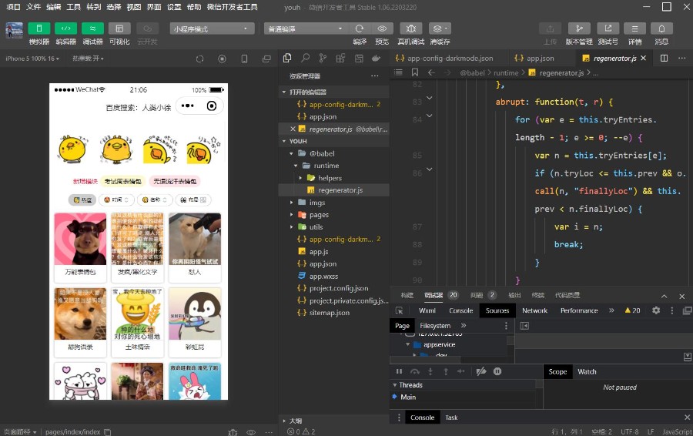The height and width of the screenshot is (436, 693).
Task: Open the Edit (编辑) menu
Action: pyautogui.click(x=53, y=7)
